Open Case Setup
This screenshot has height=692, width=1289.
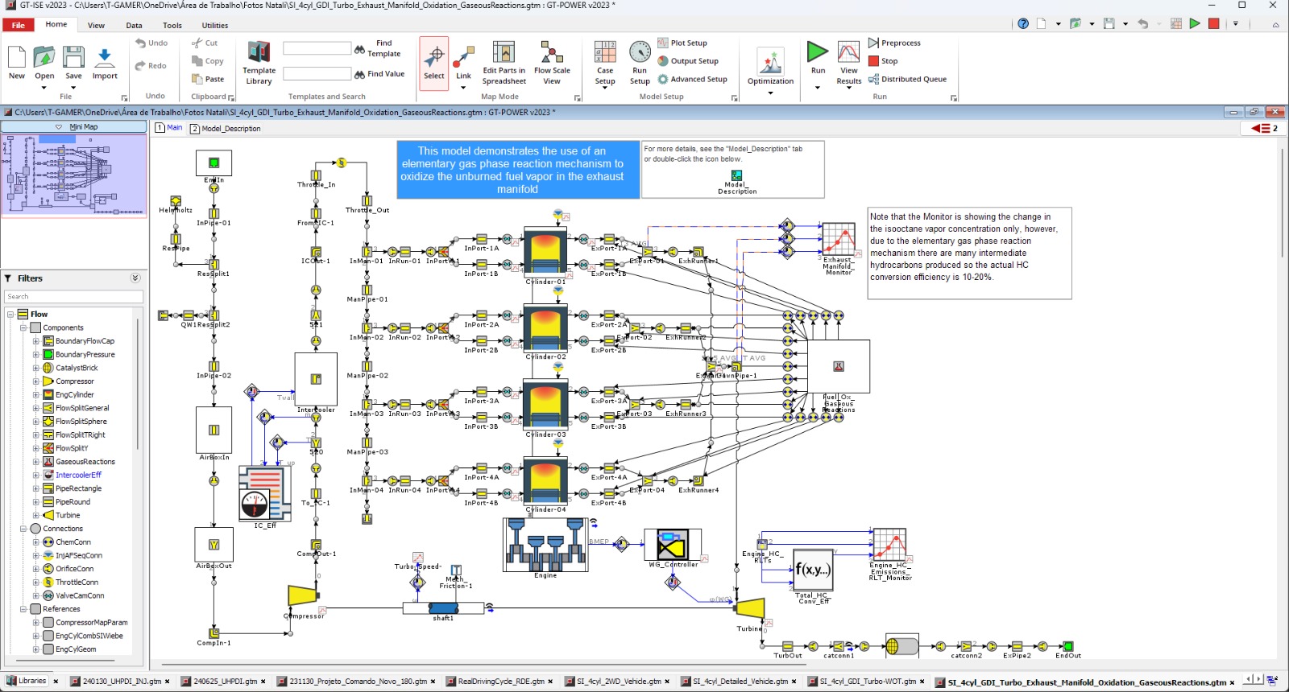(x=605, y=63)
